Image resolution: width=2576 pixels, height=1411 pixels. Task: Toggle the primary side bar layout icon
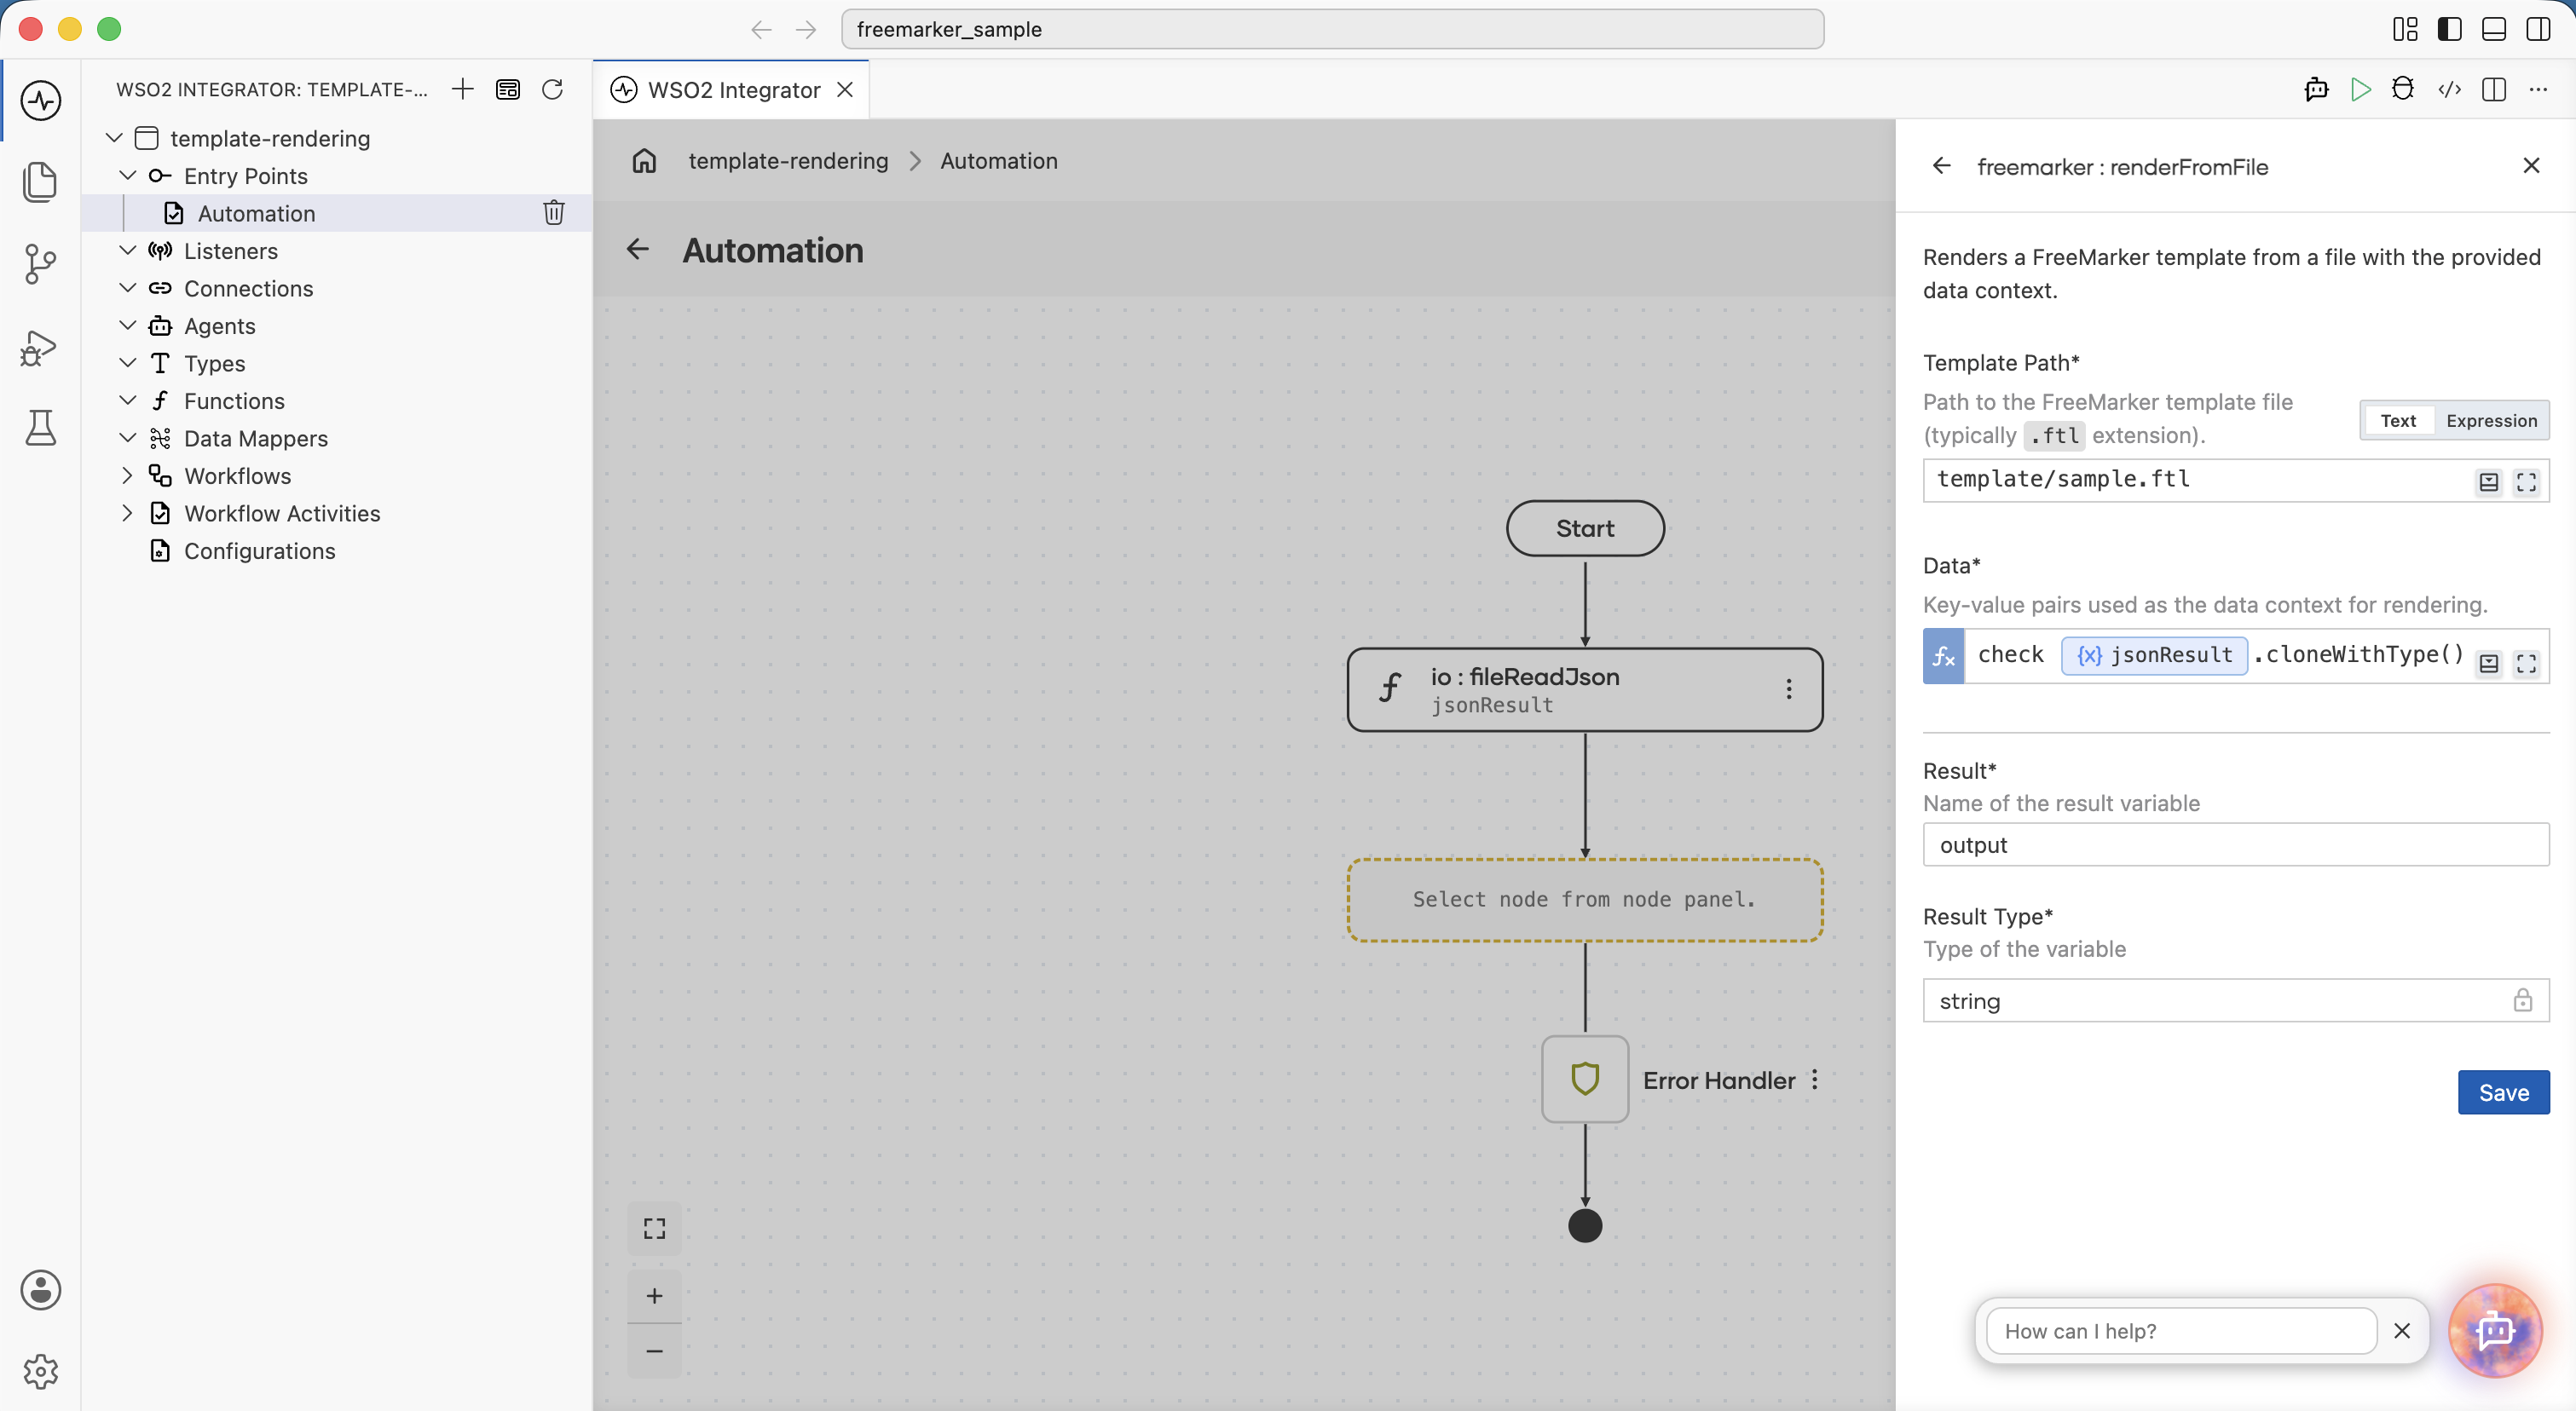[x=2449, y=30]
